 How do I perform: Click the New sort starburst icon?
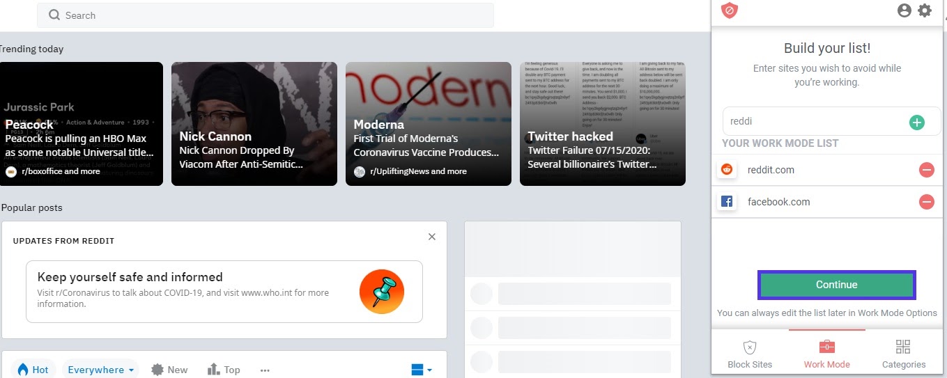click(x=157, y=370)
